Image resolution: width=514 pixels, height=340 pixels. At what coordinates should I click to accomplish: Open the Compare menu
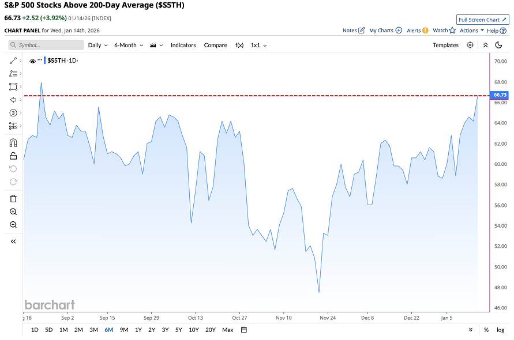click(215, 45)
